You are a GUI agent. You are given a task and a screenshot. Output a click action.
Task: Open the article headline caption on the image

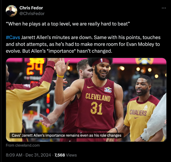[66, 135]
